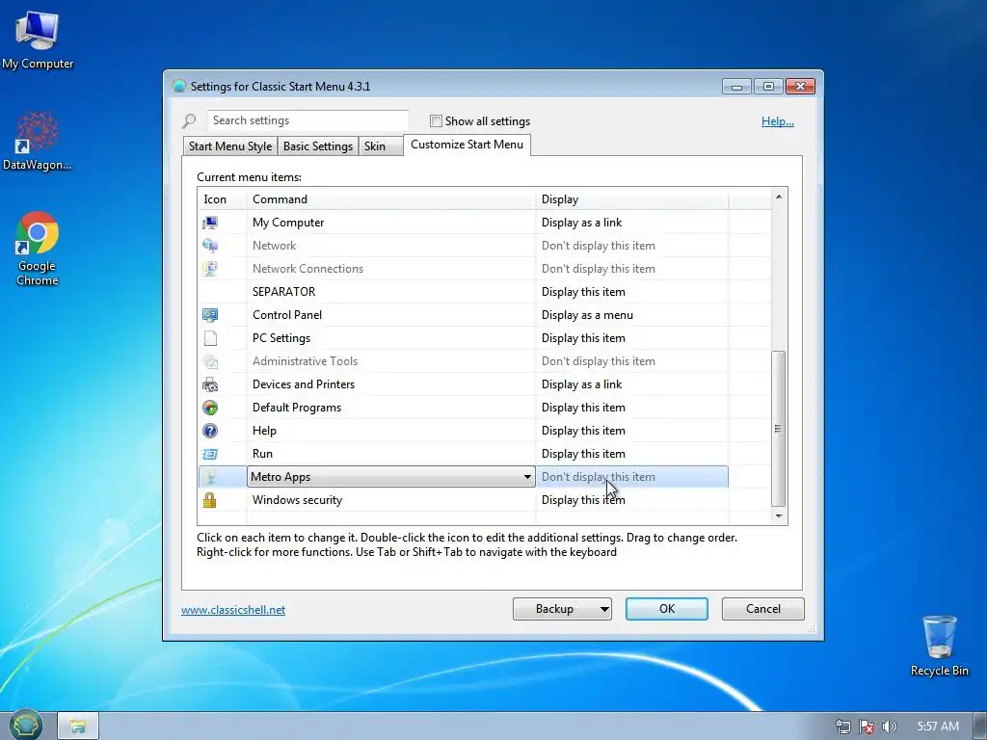Switch to the Start Menu Style tab
Viewport: 987px width, 740px height.
pyautogui.click(x=229, y=146)
